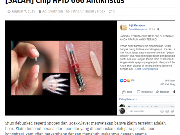Expand the Paling Relevan dropdown
This screenshot has height=135, width=180.
click(128, 99)
